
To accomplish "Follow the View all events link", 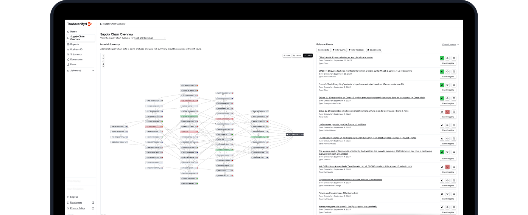I will 450,45.
